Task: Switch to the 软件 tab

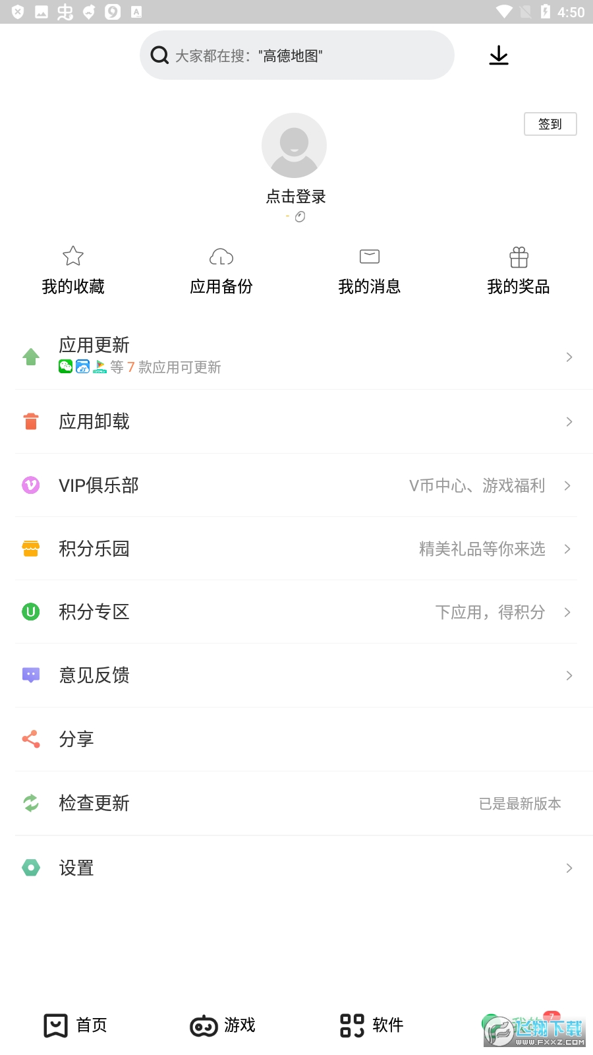Action: (x=371, y=1025)
